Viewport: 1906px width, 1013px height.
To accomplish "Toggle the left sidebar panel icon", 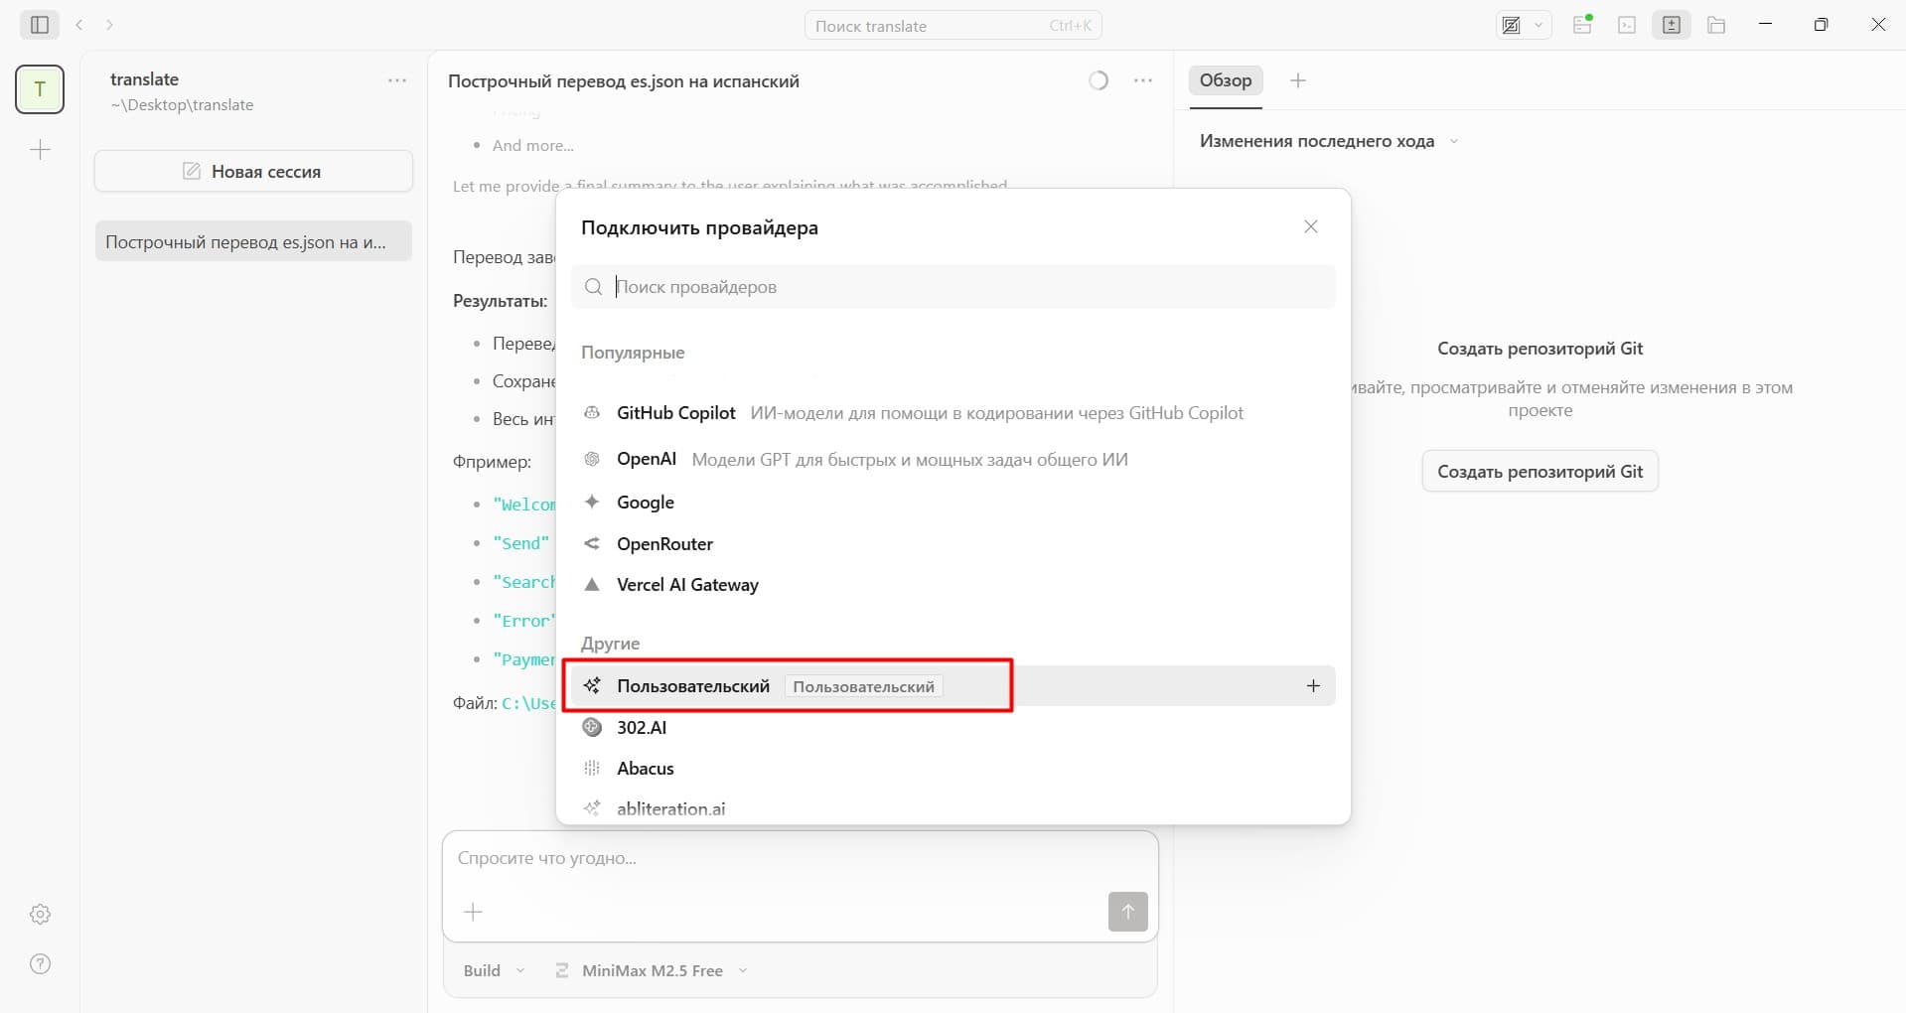I will click(x=40, y=25).
